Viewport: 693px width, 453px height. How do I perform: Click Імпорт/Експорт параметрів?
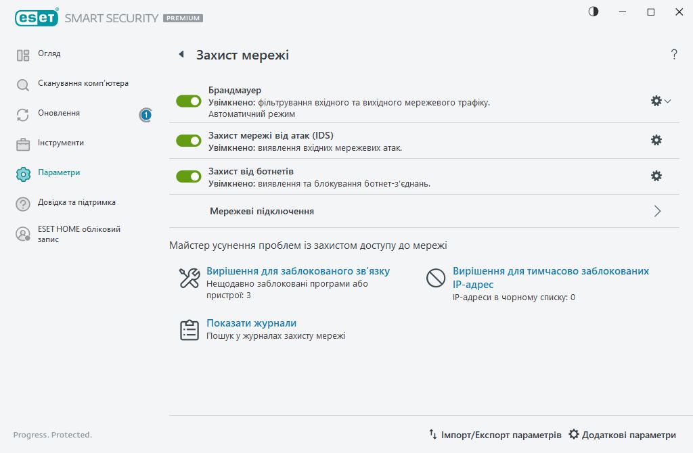[495, 435]
